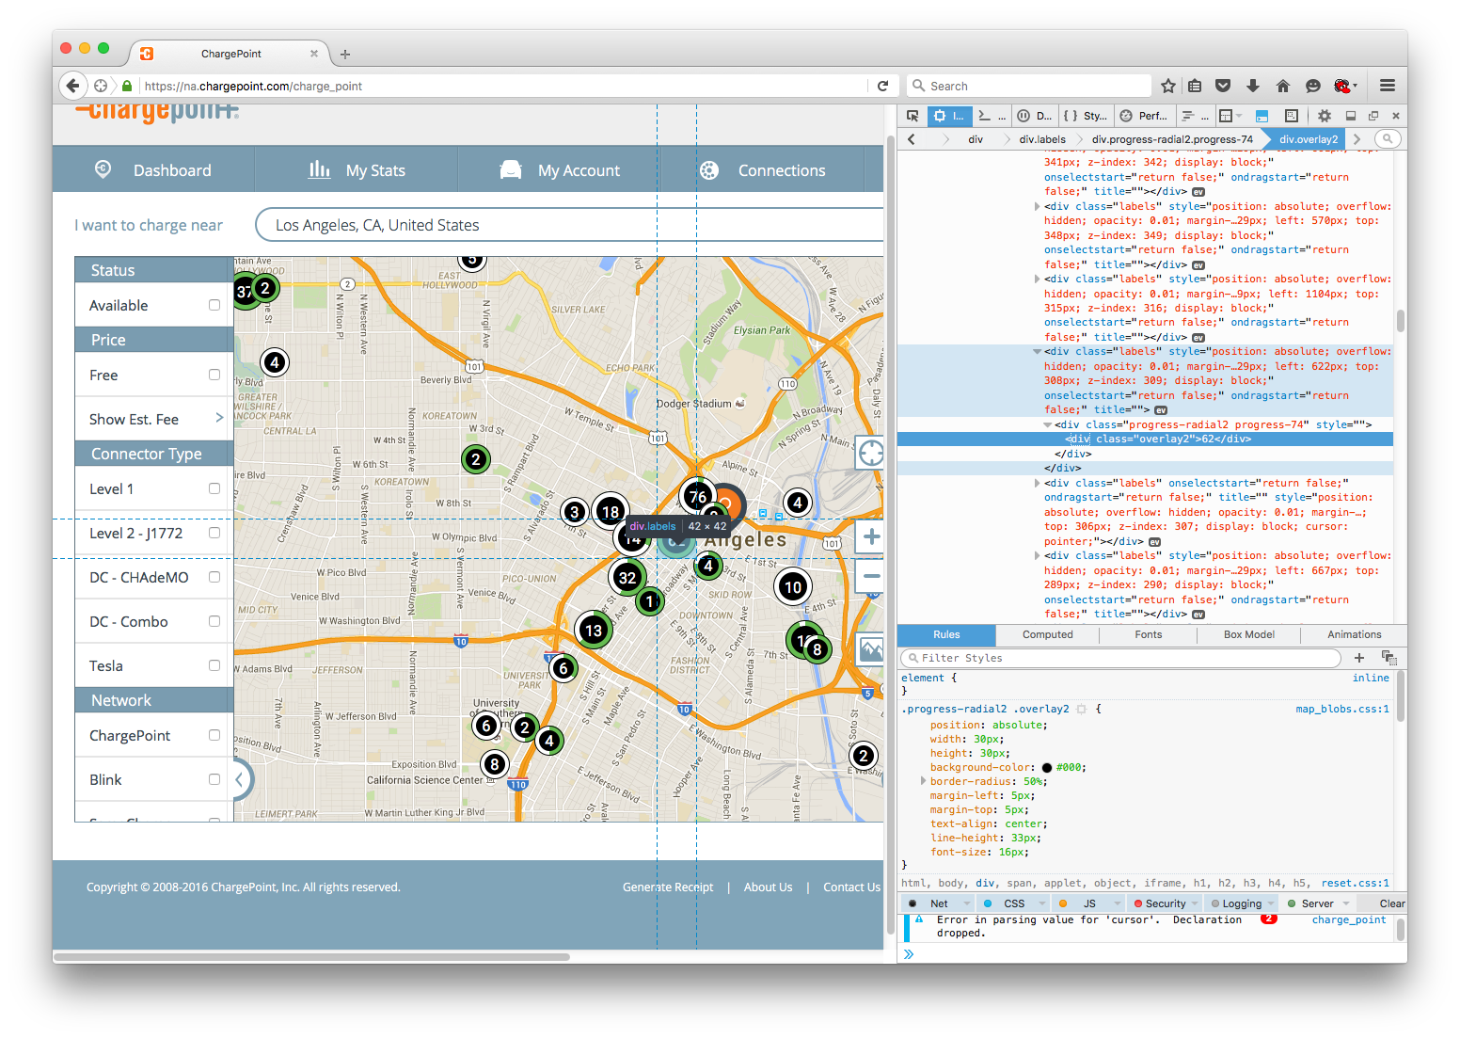This screenshot has width=1460, height=1039.
Task: Open the Box Model tab
Action: (1248, 635)
